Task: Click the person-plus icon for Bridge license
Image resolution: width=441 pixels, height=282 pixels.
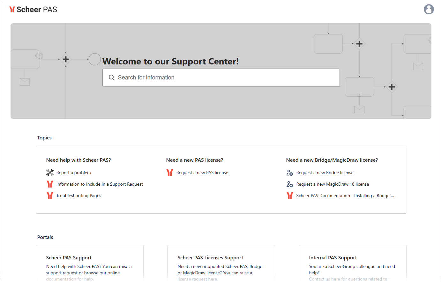Action: click(x=290, y=173)
